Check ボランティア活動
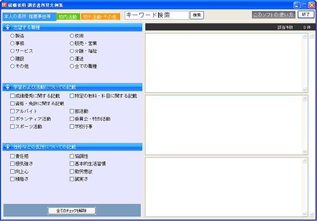Viewport: 317px width, 221px height. tap(12, 119)
